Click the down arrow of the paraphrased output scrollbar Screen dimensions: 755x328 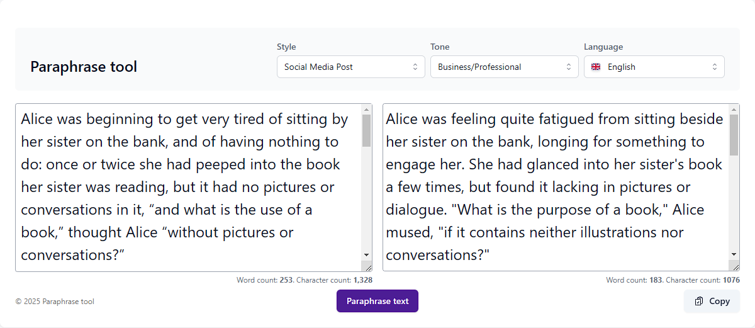[x=734, y=254]
